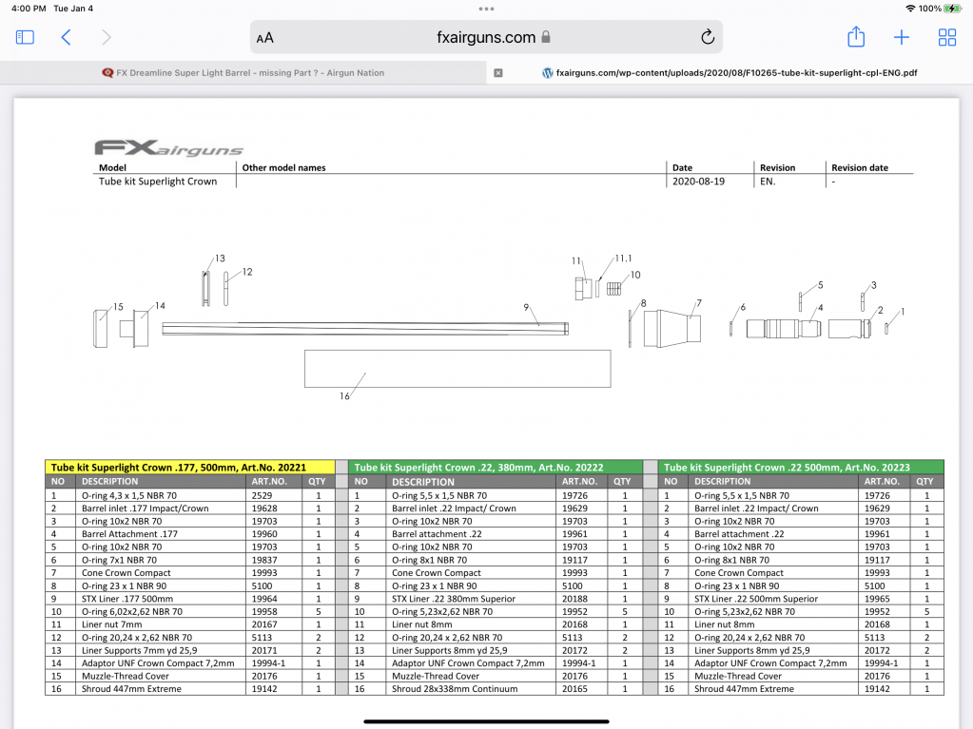Image resolution: width=973 pixels, height=729 pixels.
Task: Select date value 2020-08-19
Action: (x=698, y=181)
